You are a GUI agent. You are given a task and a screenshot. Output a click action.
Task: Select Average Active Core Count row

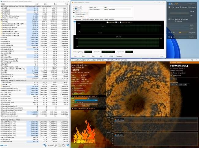click(x=35, y=116)
